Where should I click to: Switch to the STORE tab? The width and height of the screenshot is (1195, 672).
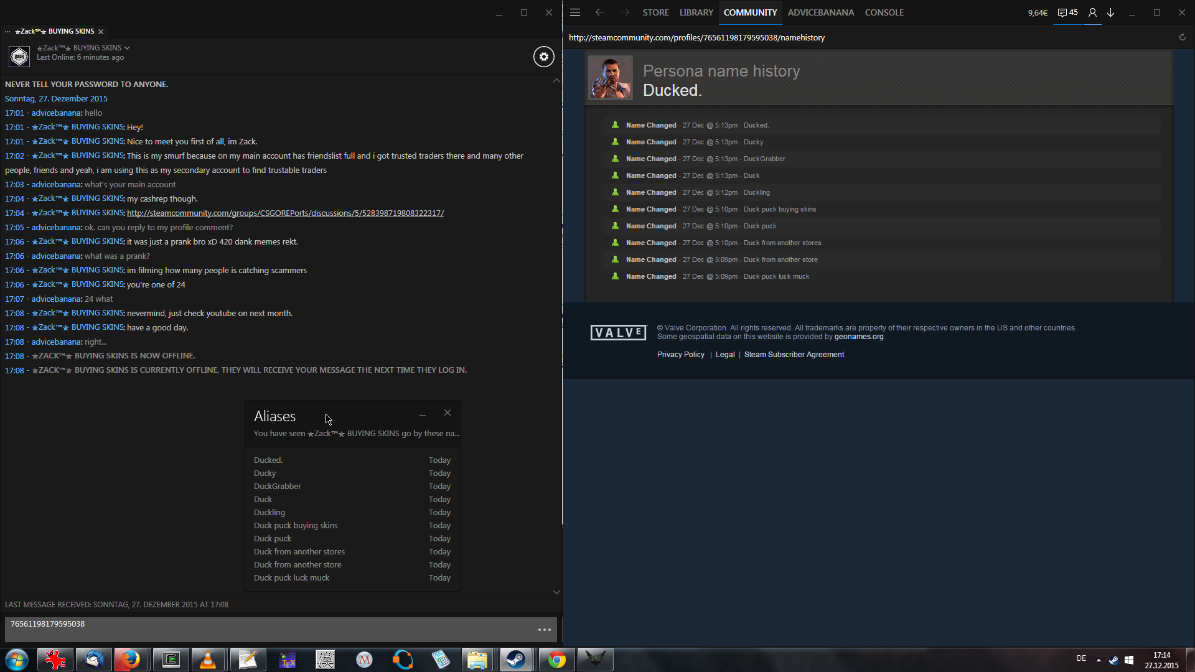(x=655, y=12)
